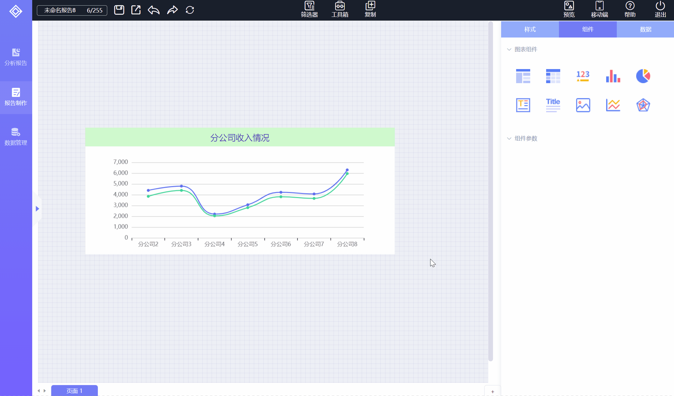Viewport: 674px width, 396px height.
Task: Open the 帮助 help
Action: coord(630,10)
